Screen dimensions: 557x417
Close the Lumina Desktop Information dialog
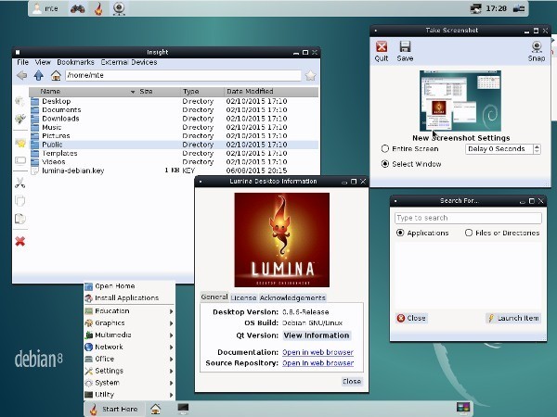coord(352,382)
